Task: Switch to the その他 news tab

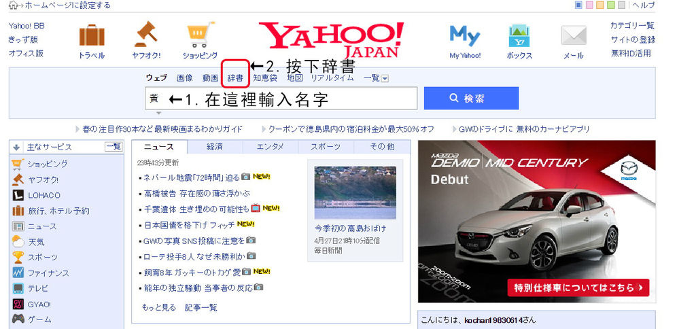Action: [x=382, y=147]
